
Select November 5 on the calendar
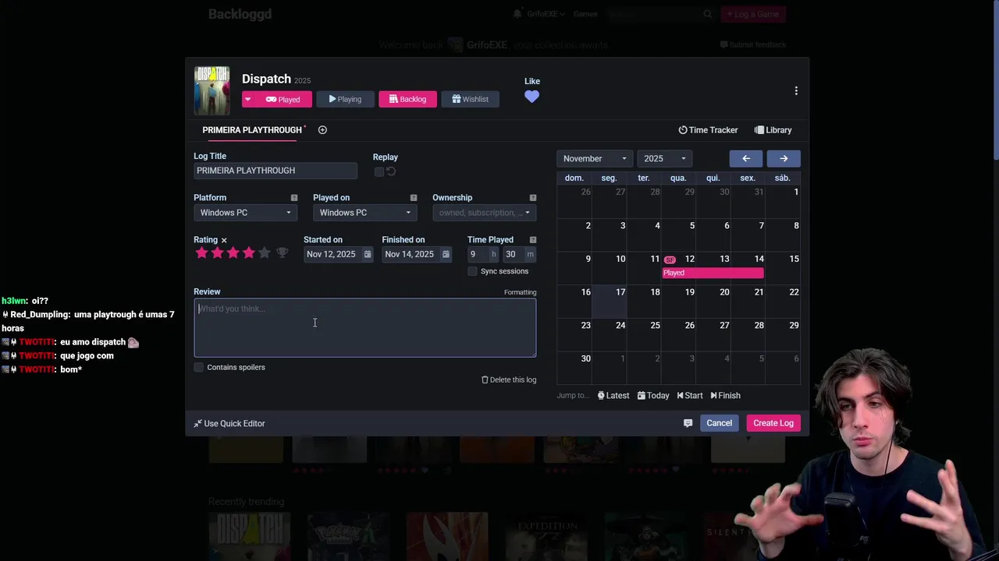[x=678, y=236]
